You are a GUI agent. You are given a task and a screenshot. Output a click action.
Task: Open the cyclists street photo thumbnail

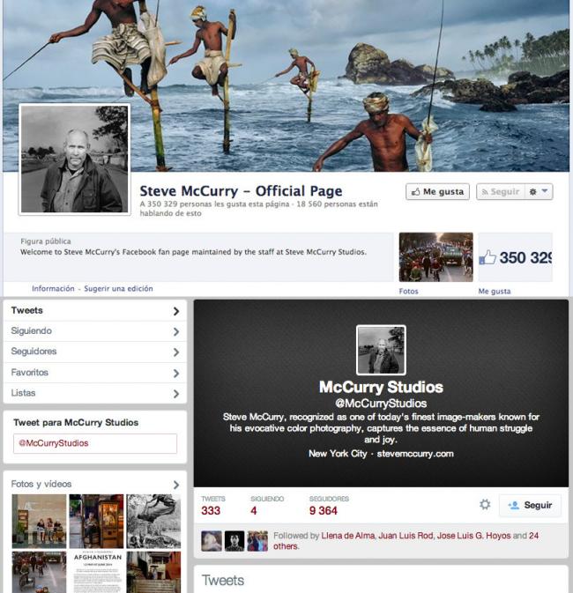(39, 572)
